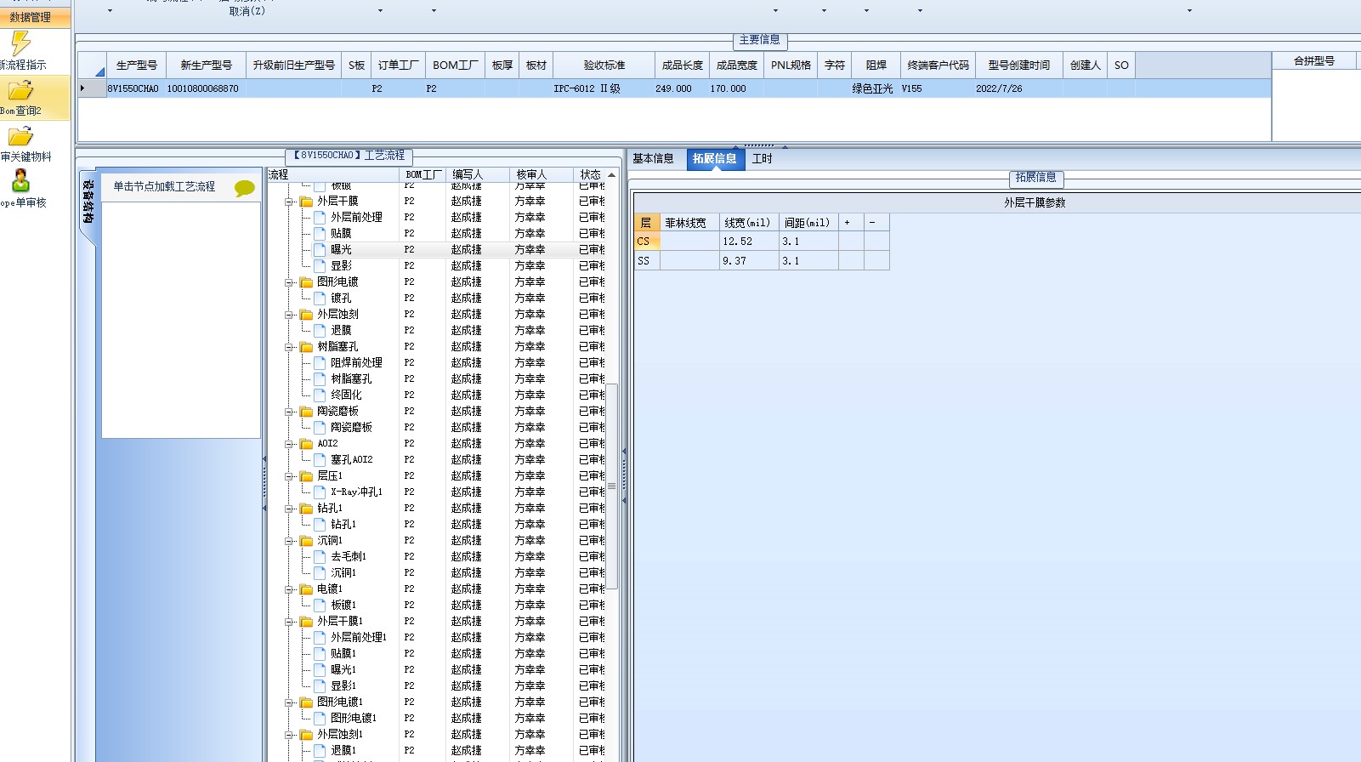Select the 塞孔AOI2 tree item
Image resolution: width=1361 pixels, height=762 pixels.
(352, 460)
